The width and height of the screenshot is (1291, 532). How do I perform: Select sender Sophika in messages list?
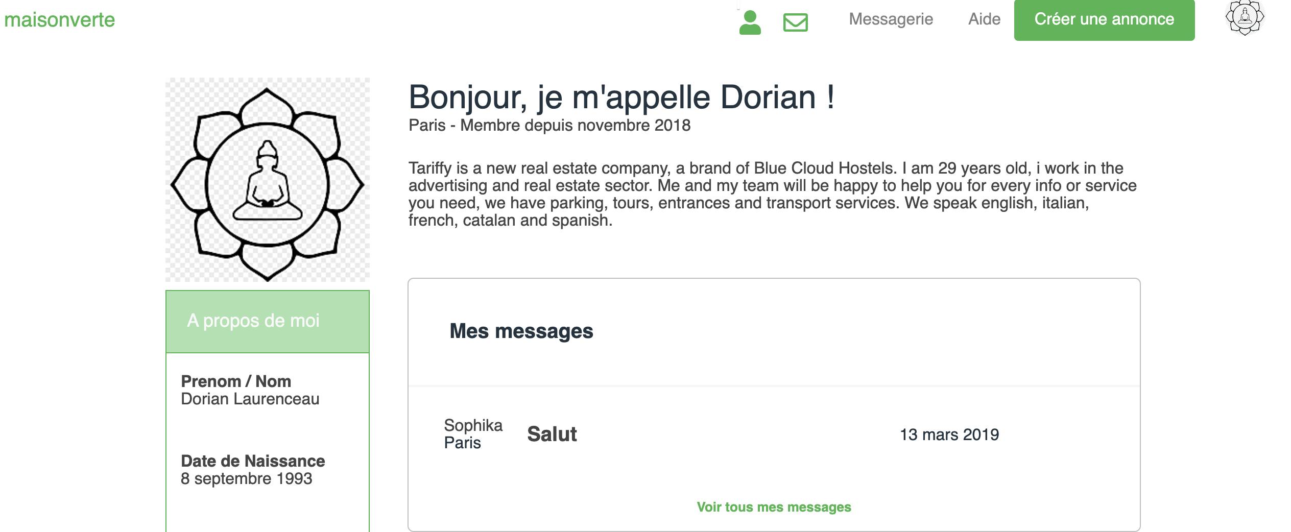tap(473, 425)
